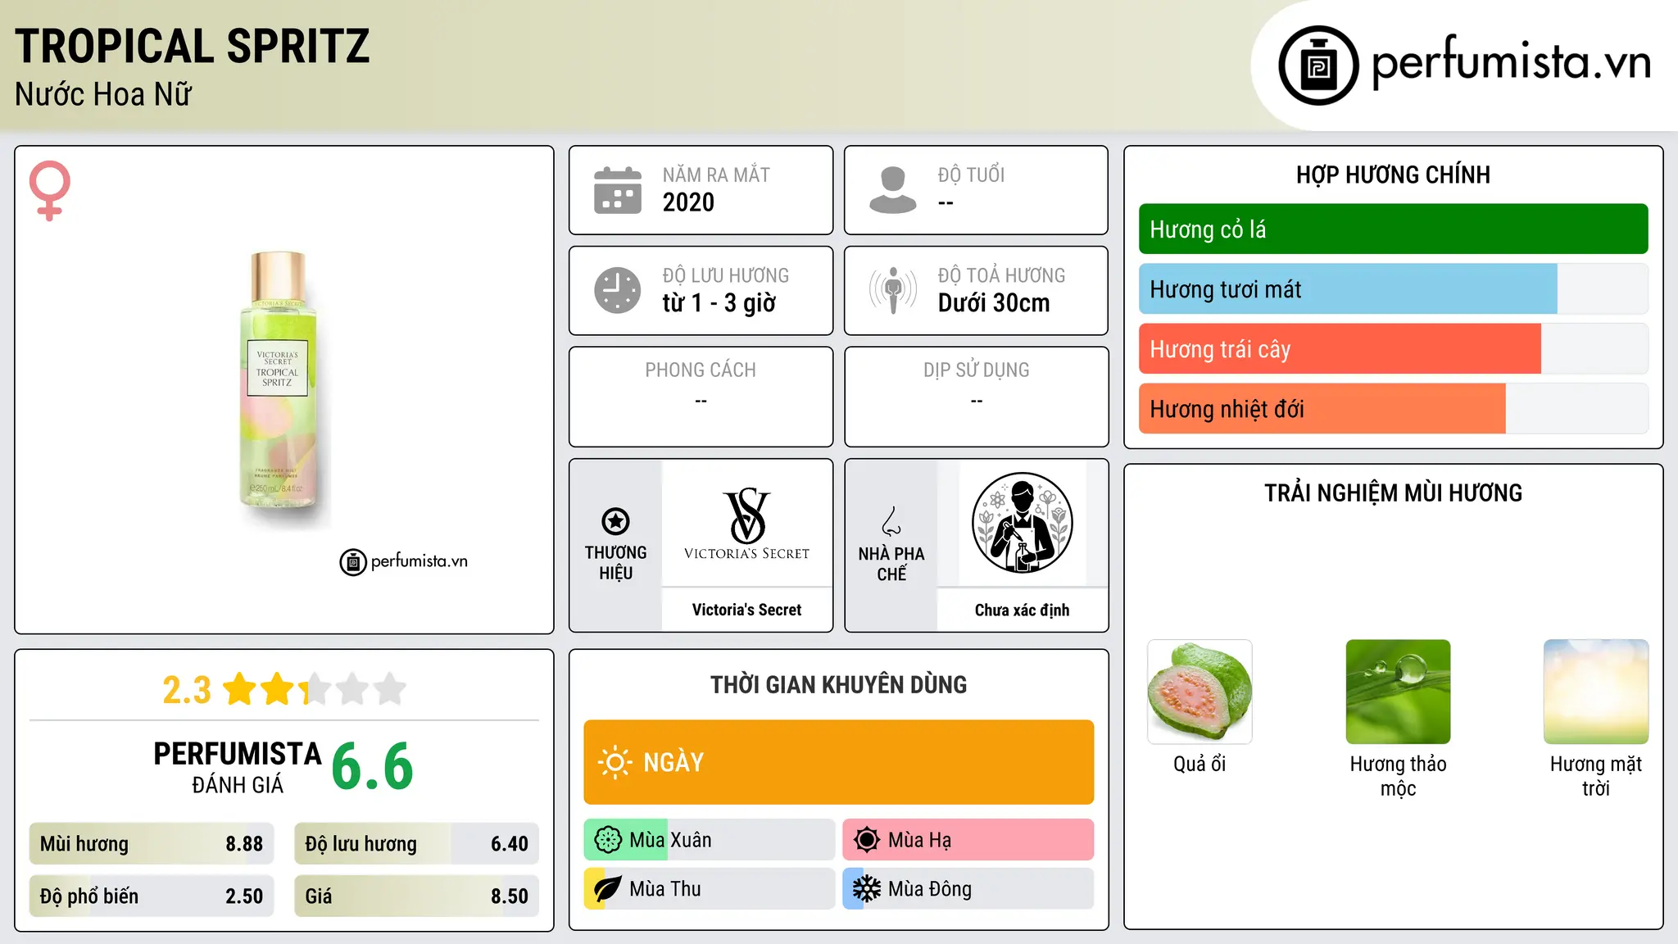Click the sun icon for Mùa Hạ

867,840
